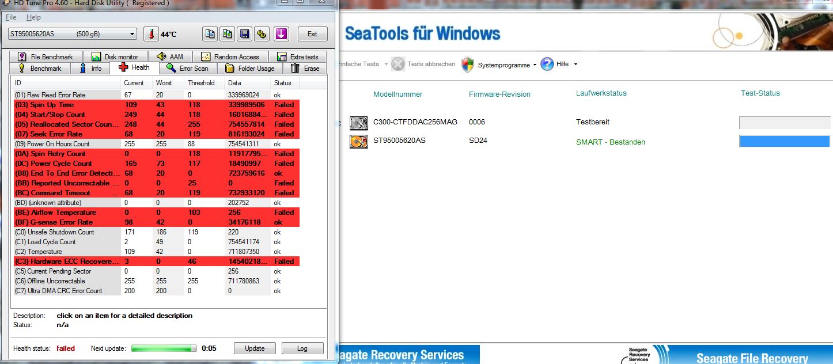Select the (01) Raw Read Error Rate row

click(156, 94)
